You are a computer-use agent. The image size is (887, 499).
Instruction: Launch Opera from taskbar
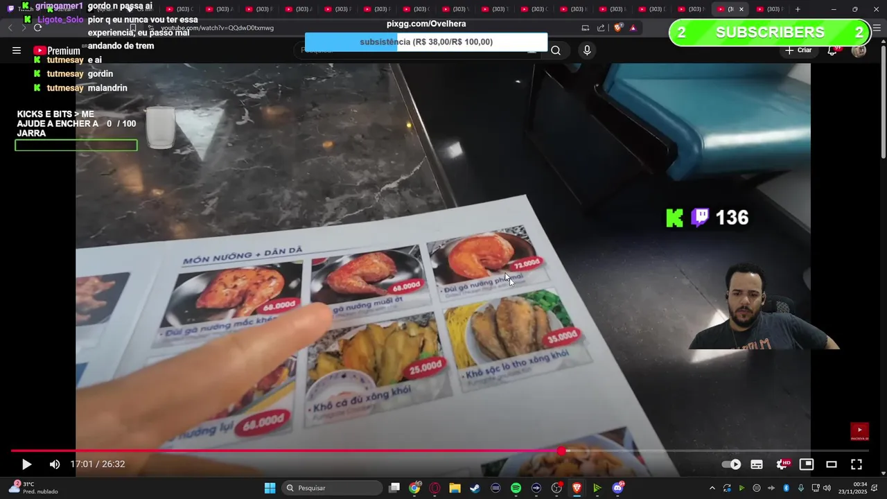pos(434,488)
